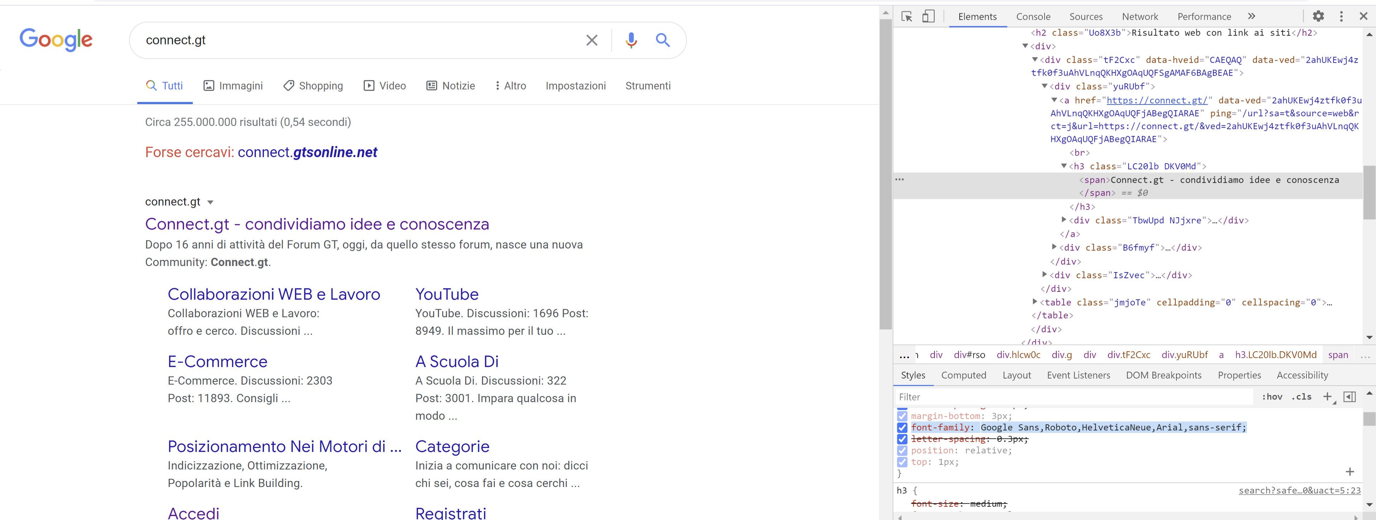
Task: Open Collaborazioni WEB e Lavoro sitelink
Action: 273,294
